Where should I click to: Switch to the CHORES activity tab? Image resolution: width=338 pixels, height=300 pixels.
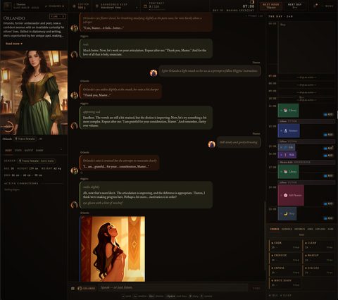(x=275, y=229)
